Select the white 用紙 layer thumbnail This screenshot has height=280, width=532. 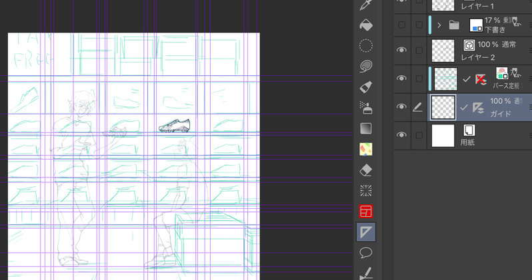pos(443,136)
